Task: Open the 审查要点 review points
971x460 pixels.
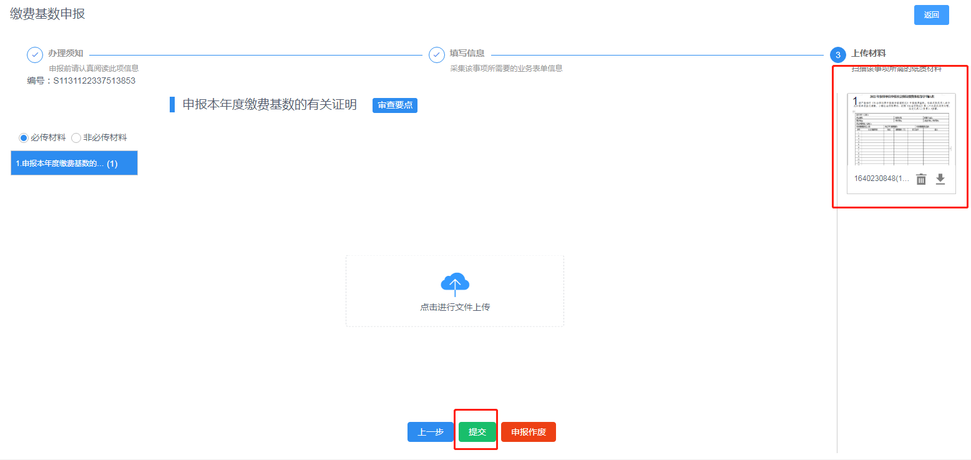Action: (395, 105)
